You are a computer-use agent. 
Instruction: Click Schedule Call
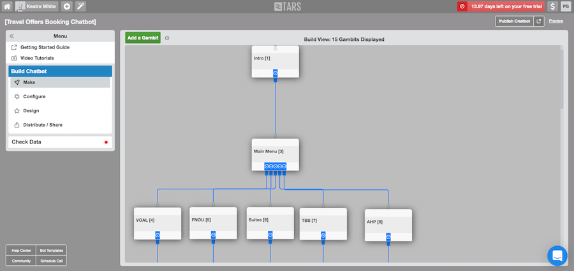(51, 261)
